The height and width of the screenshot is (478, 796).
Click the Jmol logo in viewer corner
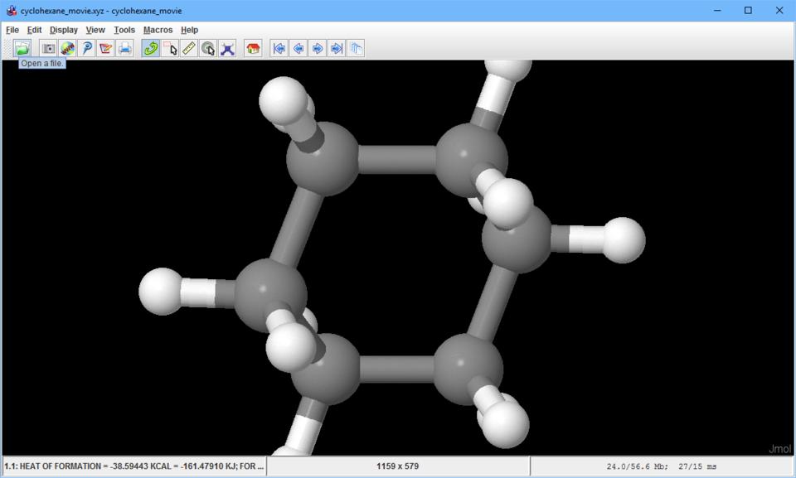coord(779,449)
